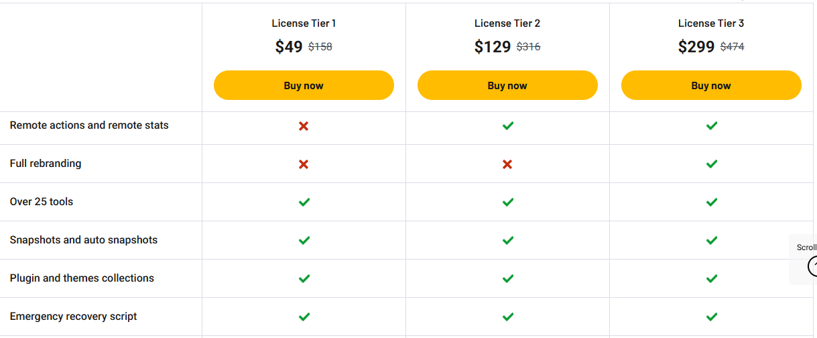Click the Snapshots and auto snapshots label
Screen dimensions: 817x338
click(x=84, y=240)
